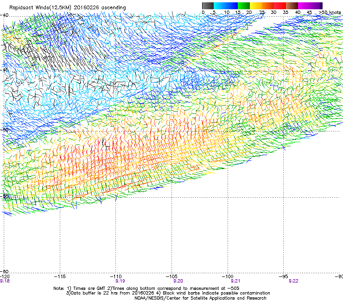Click the -95 longitude axis label

pos(284,276)
